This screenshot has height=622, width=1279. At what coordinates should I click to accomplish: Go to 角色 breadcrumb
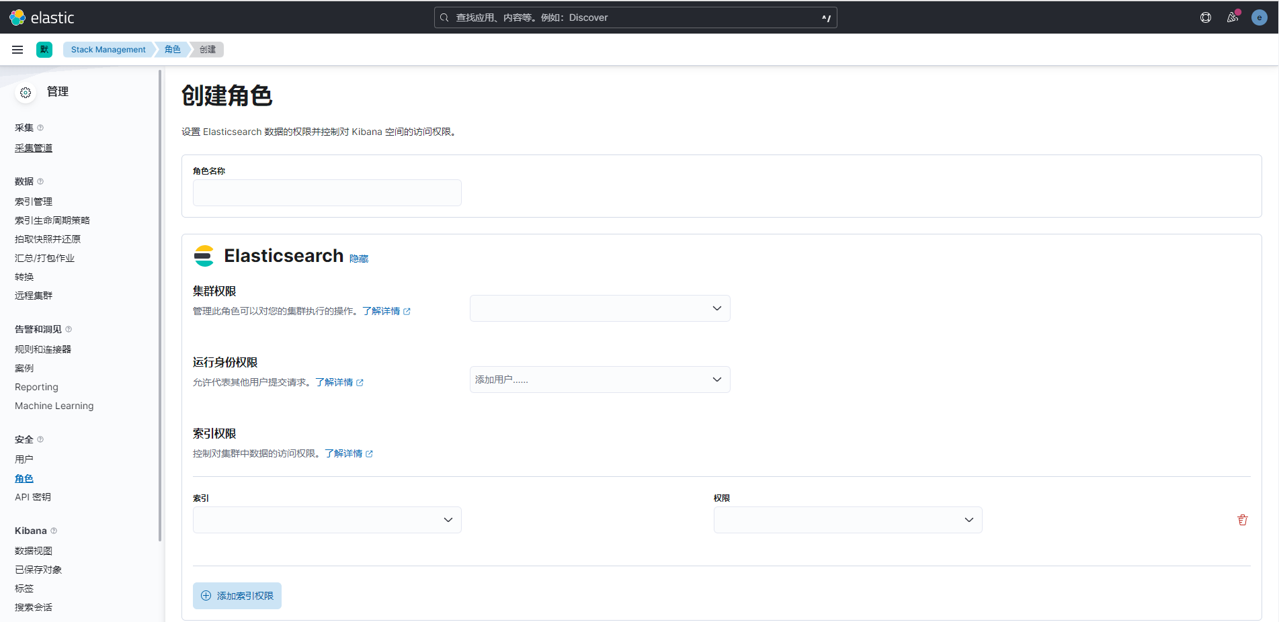[x=173, y=50]
